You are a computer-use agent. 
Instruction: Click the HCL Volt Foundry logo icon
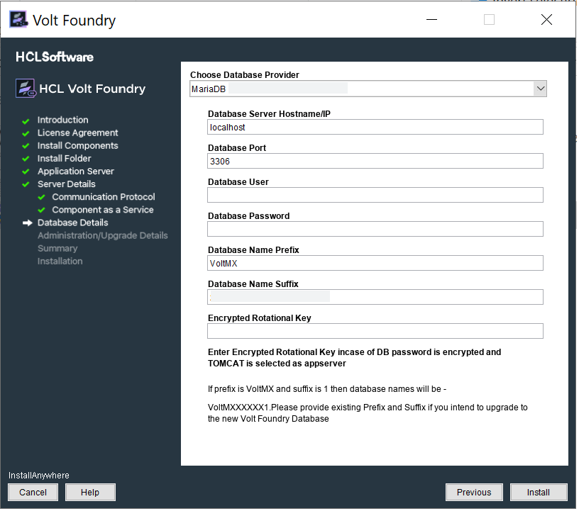tap(26, 89)
